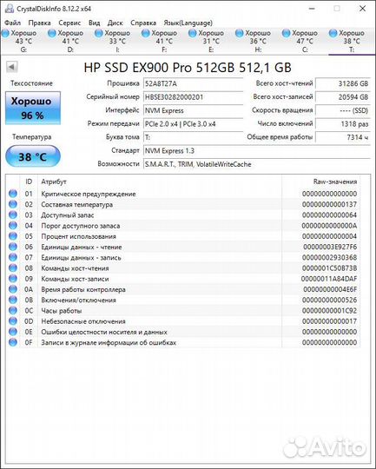Open the Справка menu
This screenshot has height=469, width=376.
(x=143, y=23)
